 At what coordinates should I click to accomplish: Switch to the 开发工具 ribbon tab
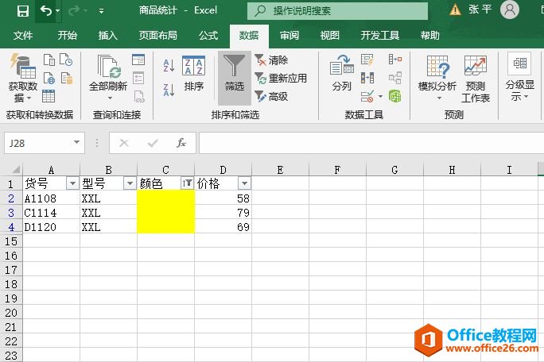[380, 36]
